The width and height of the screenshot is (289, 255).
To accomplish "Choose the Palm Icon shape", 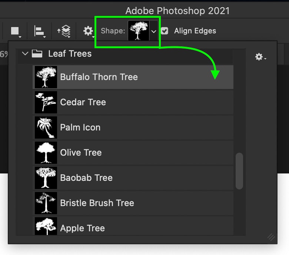I will [133, 127].
